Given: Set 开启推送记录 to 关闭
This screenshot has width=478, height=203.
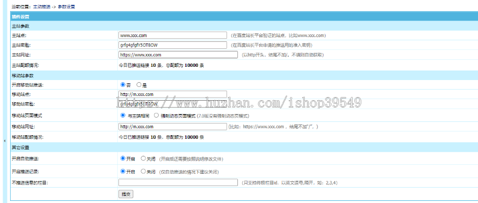Looking at the screenshot, I should click(143, 171).
